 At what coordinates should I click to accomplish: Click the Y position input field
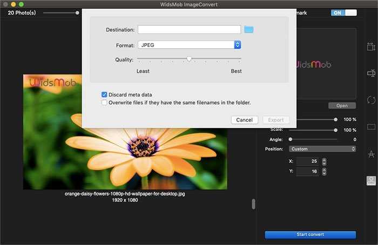coord(309,172)
